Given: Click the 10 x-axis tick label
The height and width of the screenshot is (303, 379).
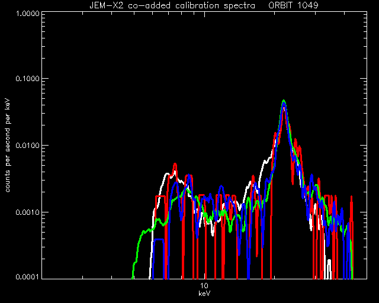Looking at the screenshot, I should tap(204, 286).
